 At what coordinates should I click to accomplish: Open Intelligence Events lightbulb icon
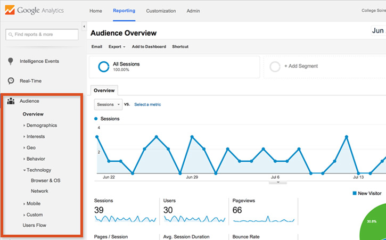point(11,61)
